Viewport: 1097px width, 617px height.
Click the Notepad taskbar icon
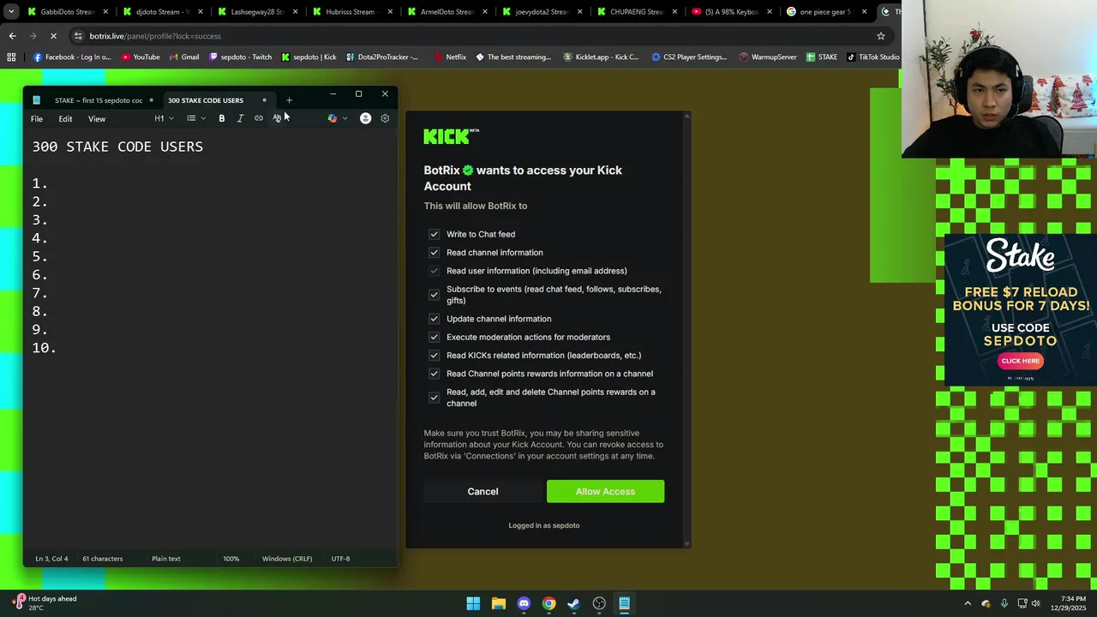click(624, 603)
